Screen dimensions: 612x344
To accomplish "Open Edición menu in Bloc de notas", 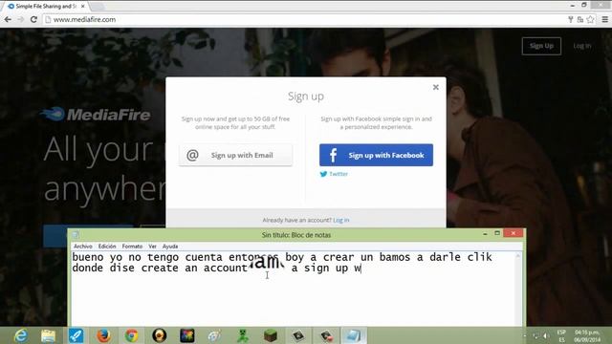I will 107,247.
